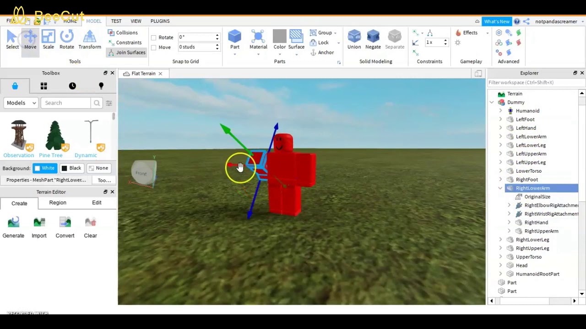Open the PLUGINS ribbon tab
Image resolution: width=586 pixels, height=329 pixels.
160,21
